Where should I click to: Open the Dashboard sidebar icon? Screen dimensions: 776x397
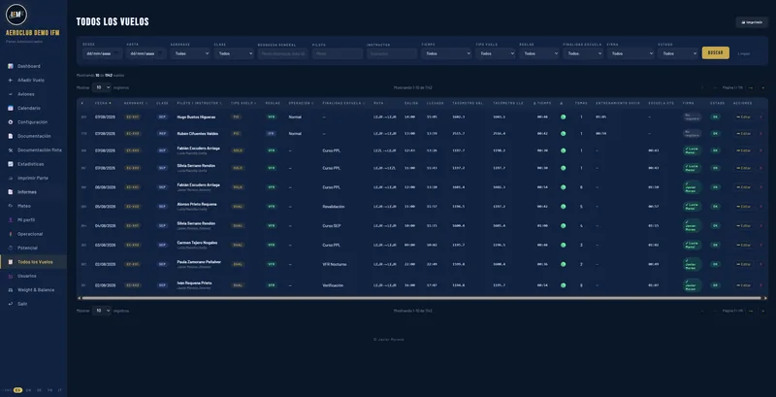pyautogui.click(x=11, y=66)
